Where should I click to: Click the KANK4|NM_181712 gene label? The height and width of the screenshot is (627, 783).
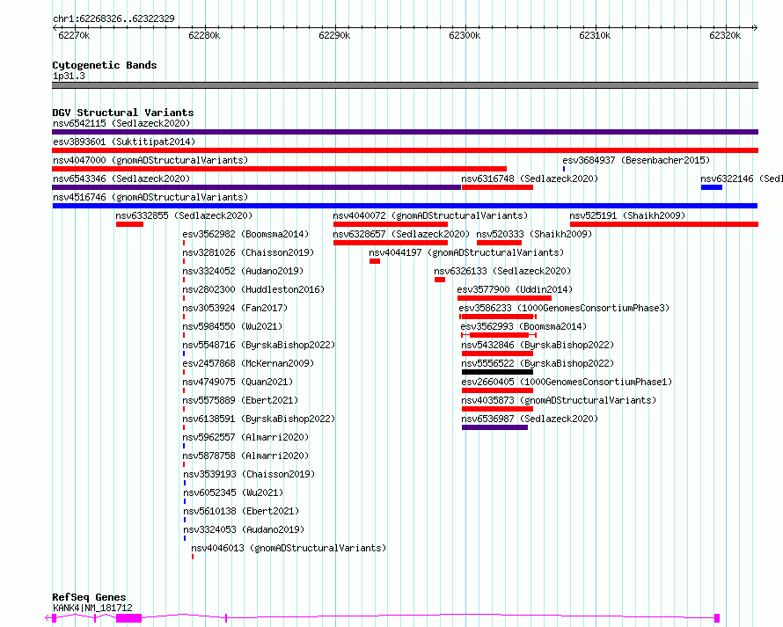click(92, 608)
